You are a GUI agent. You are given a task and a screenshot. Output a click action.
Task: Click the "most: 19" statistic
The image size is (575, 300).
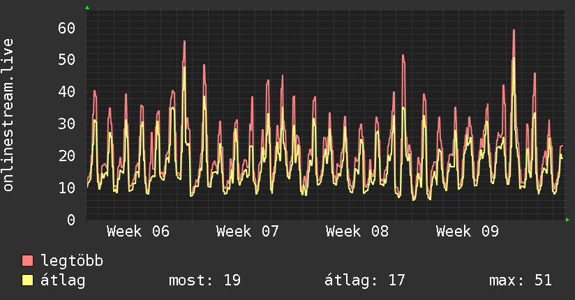tap(204, 280)
